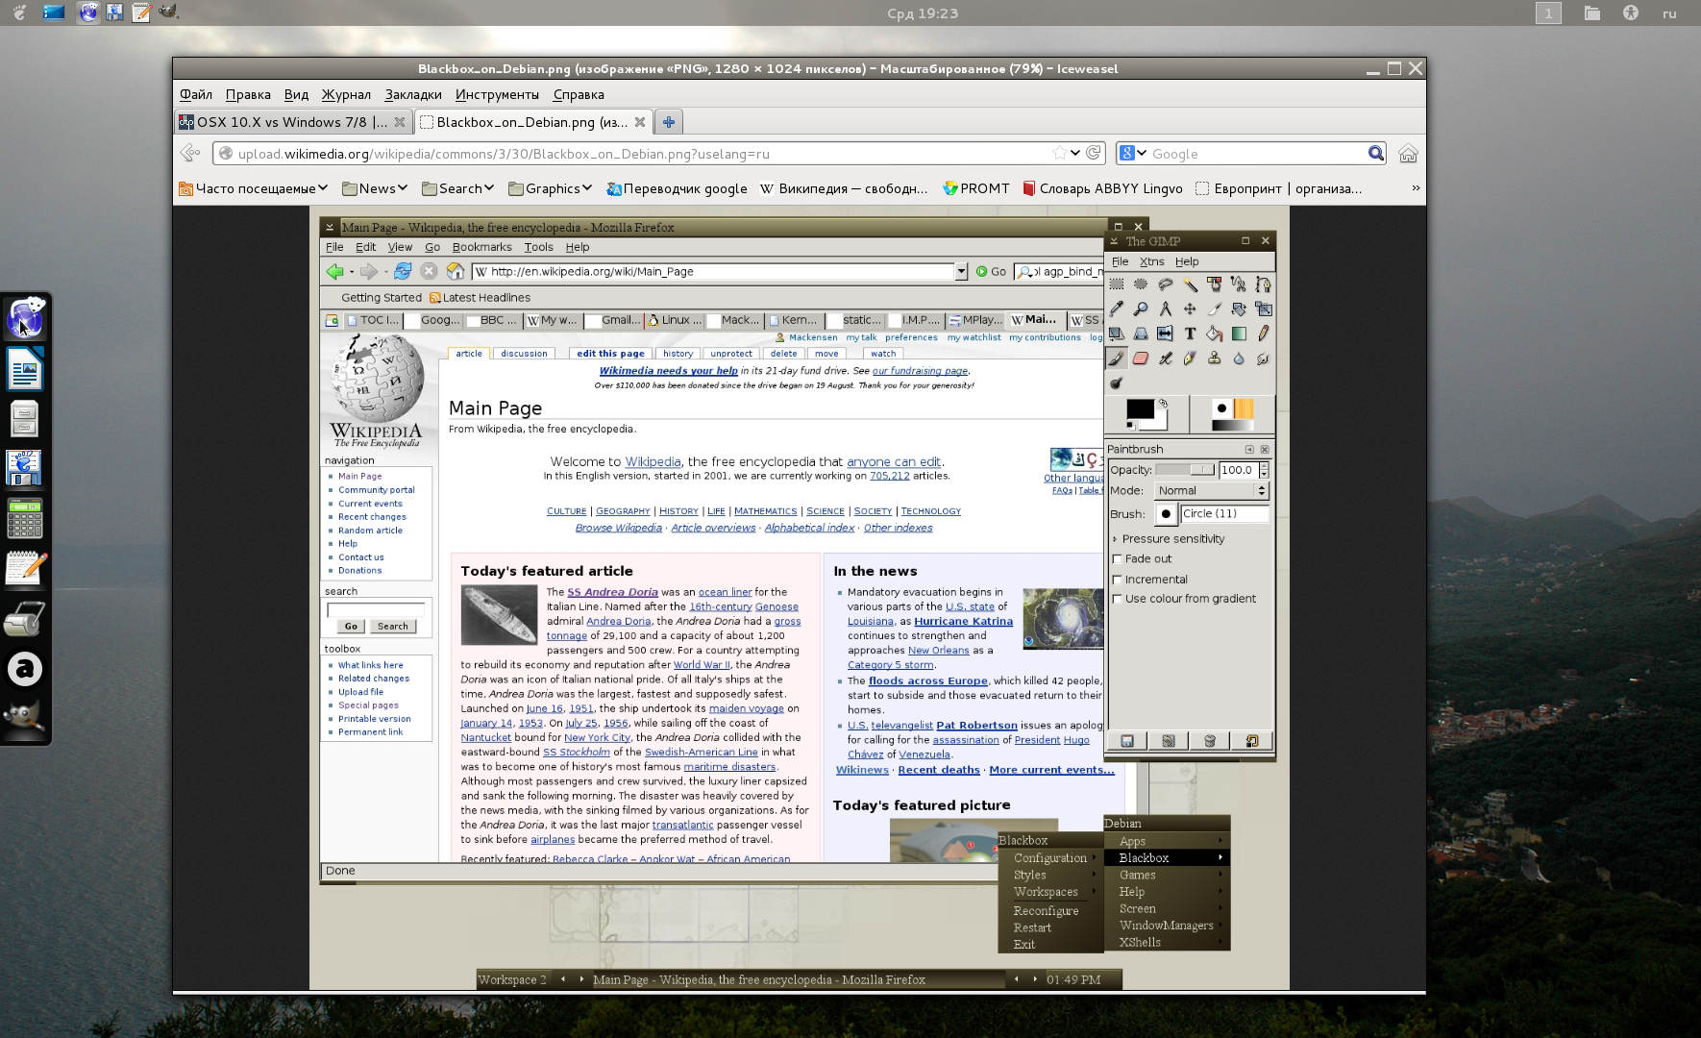This screenshot has height=1038, width=1701.
Task: Open the GNOME foot applications menu
Action: (x=21, y=12)
